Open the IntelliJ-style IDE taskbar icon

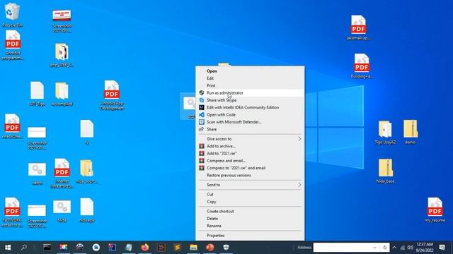pos(113,247)
